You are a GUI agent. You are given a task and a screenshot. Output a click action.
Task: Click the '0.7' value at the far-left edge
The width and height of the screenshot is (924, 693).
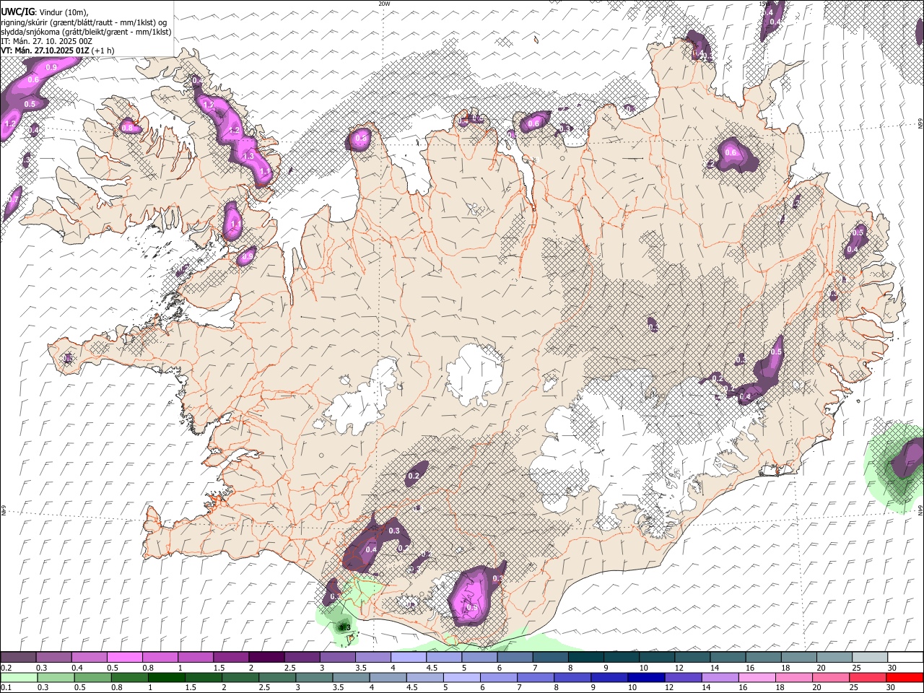pos(13,199)
